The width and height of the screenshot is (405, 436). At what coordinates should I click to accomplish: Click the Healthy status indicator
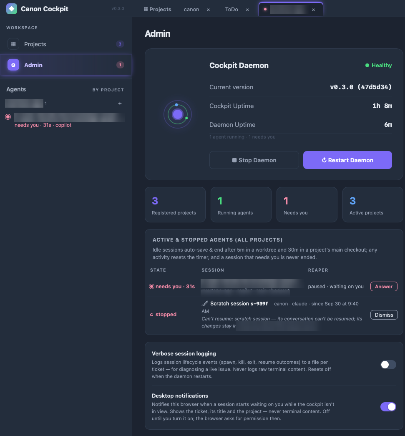click(378, 66)
